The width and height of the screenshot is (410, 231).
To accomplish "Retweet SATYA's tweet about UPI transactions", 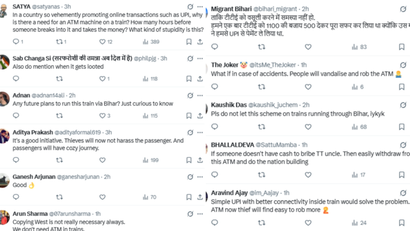I will 59,42.
